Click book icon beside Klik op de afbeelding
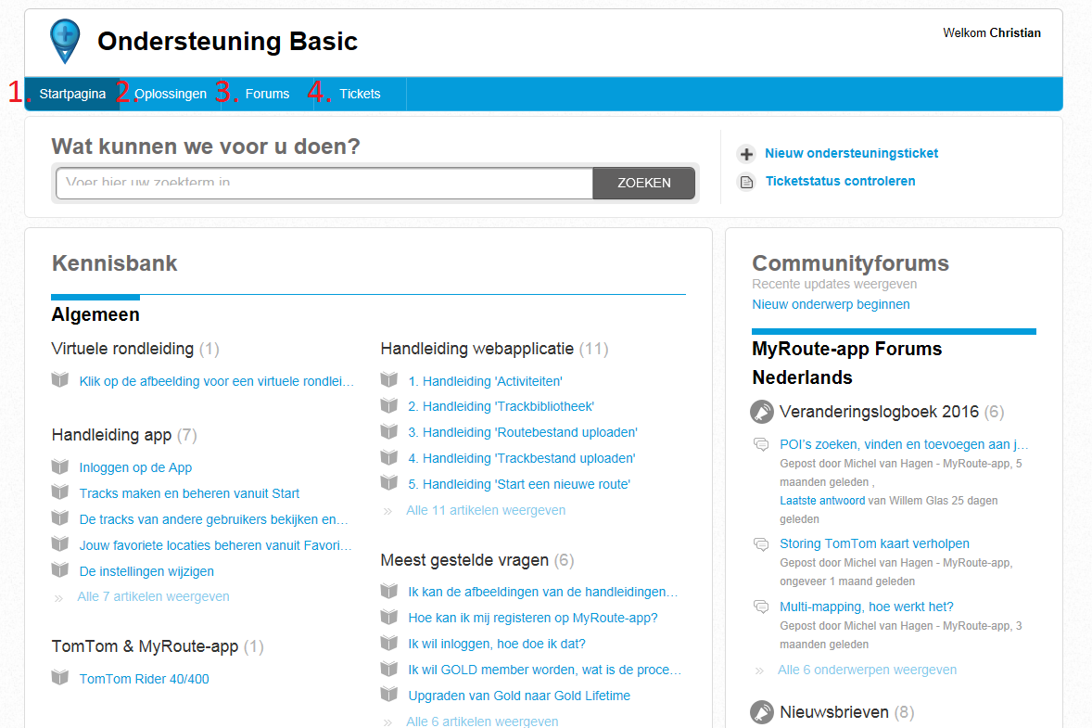This screenshot has width=1092, height=728. (x=60, y=380)
